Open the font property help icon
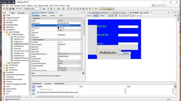Screen dimensions: 181x101 point(83,73)
